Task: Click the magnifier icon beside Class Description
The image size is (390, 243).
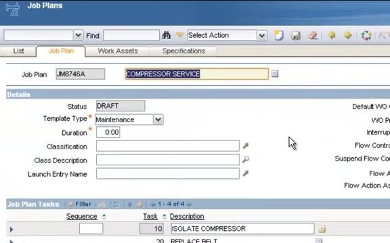Action: tap(246, 159)
